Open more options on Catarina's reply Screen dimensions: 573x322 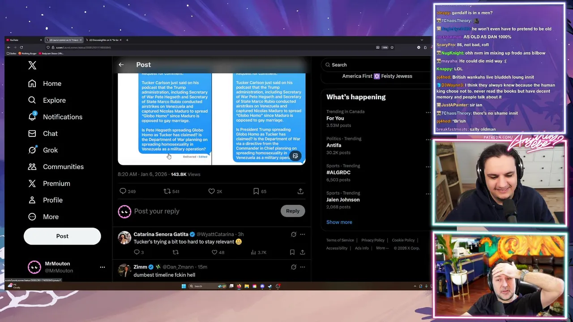tap(303, 234)
